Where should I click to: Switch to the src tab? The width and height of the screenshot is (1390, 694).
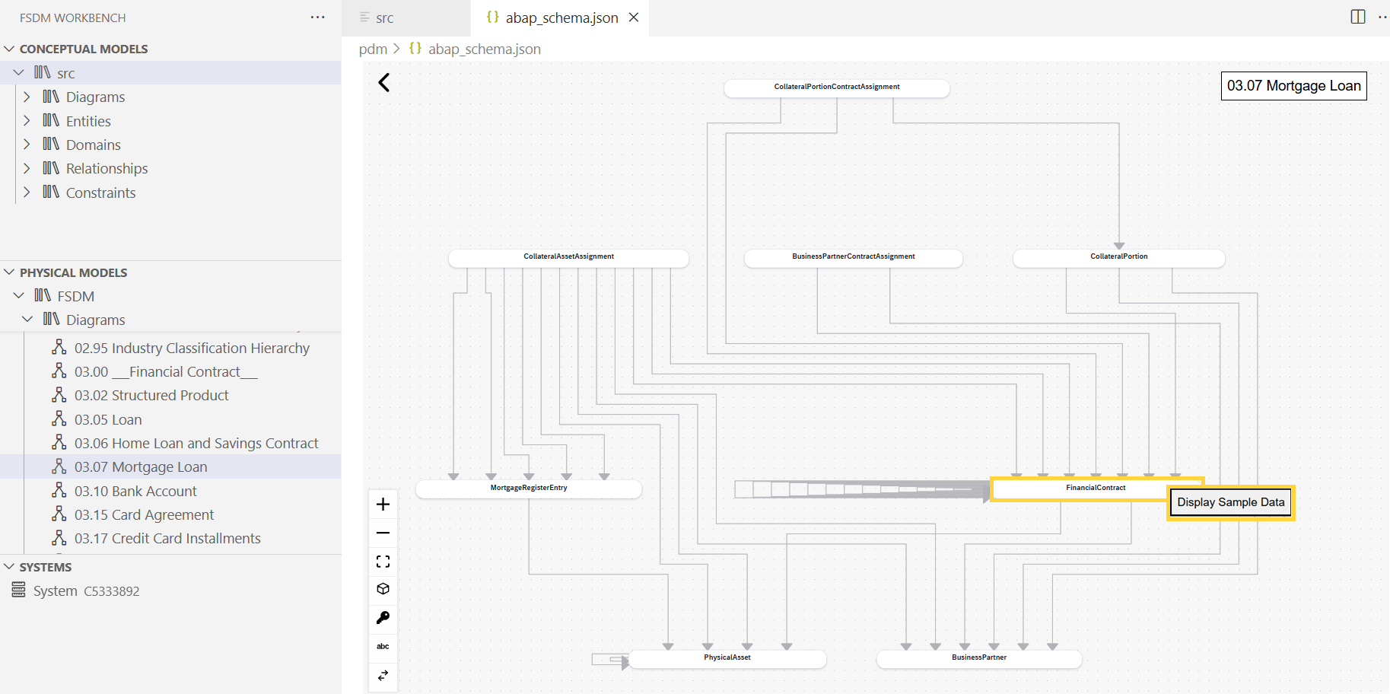coord(384,18)
